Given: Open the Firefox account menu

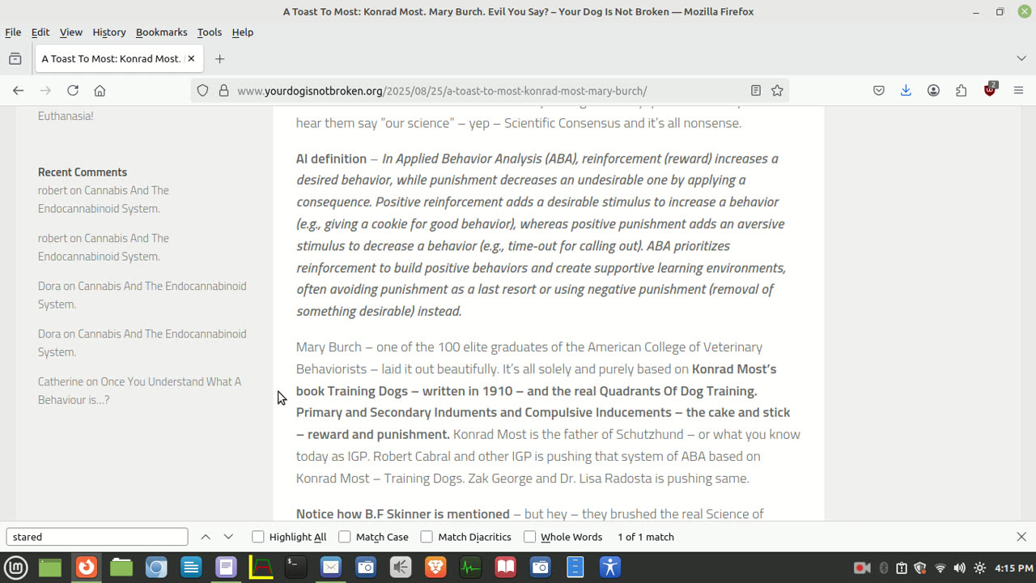Looking at the screenshot, I should pos(933,91).
